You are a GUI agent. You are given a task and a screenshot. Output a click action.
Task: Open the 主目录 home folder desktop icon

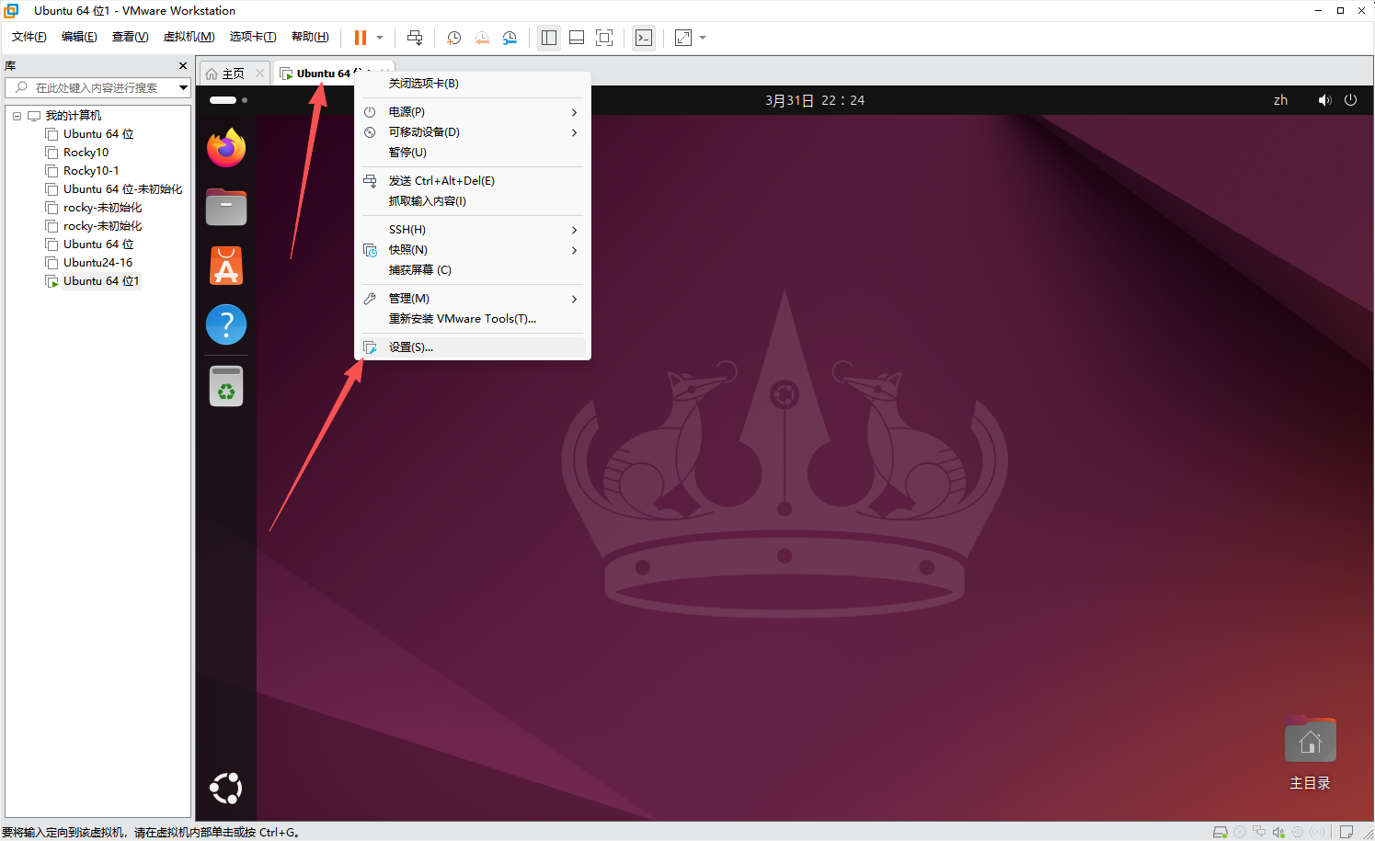click(x=1310, y=754)
